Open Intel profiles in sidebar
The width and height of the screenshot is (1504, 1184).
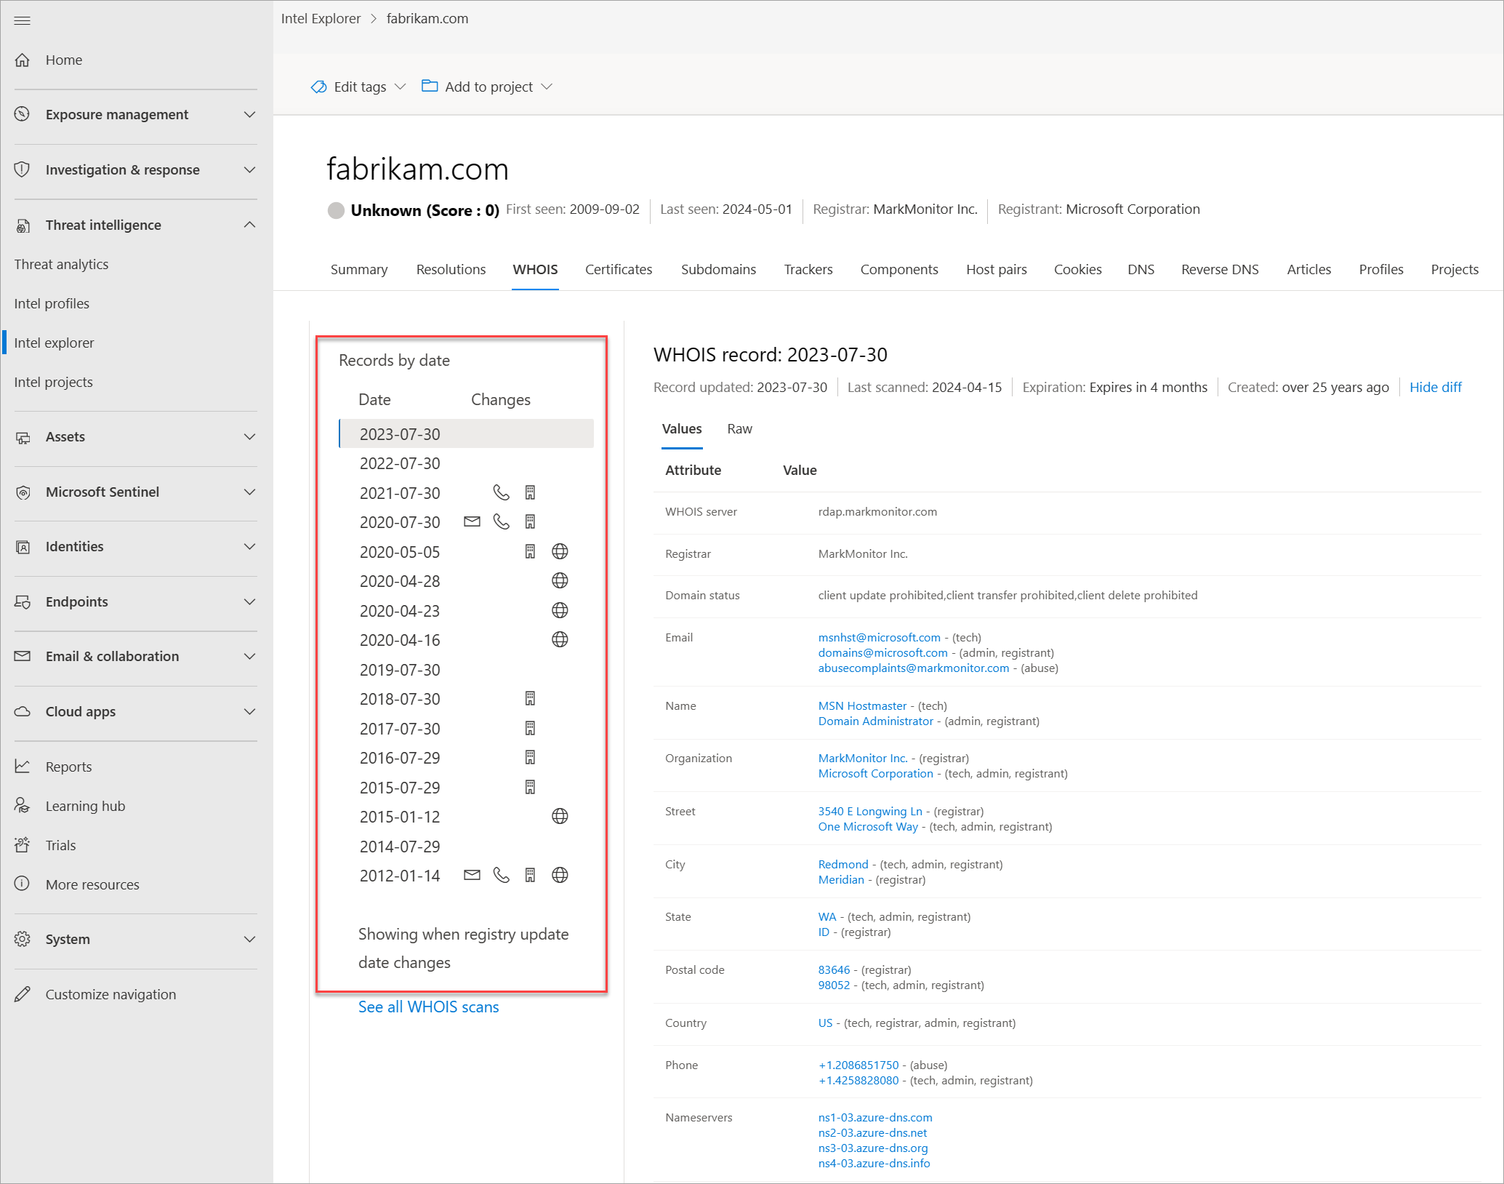click(x=52, y=303)
